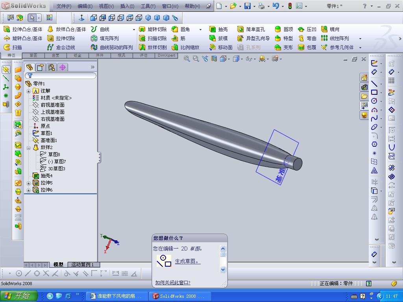Open the 文件(F) menu

click(63, 6)
